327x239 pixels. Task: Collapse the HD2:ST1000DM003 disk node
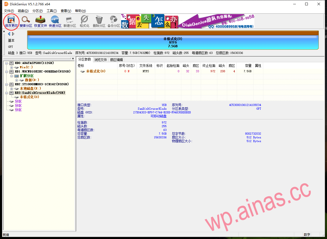tap(6, 84)
